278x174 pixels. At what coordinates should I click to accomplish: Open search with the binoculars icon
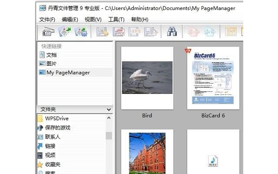point(172,32)
